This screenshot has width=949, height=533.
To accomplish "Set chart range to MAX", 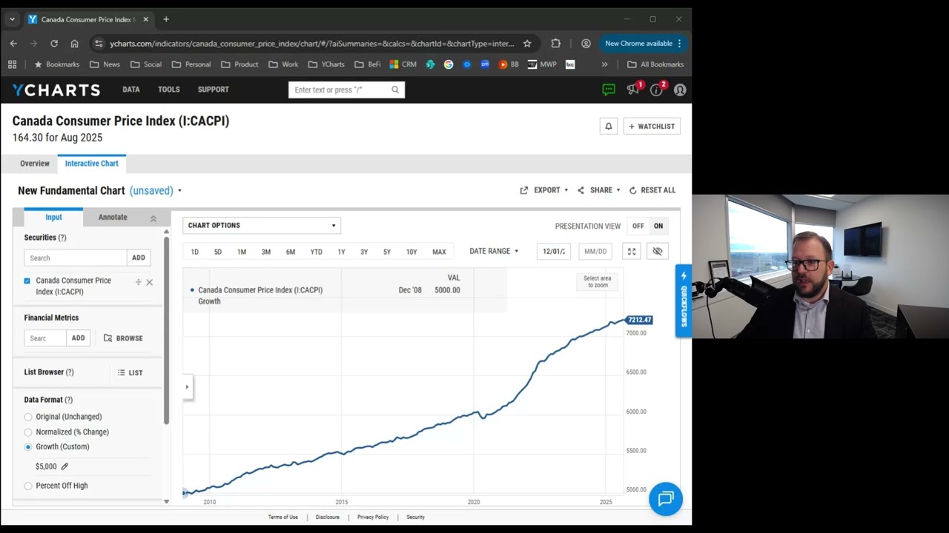I will (x=439, y=252).
